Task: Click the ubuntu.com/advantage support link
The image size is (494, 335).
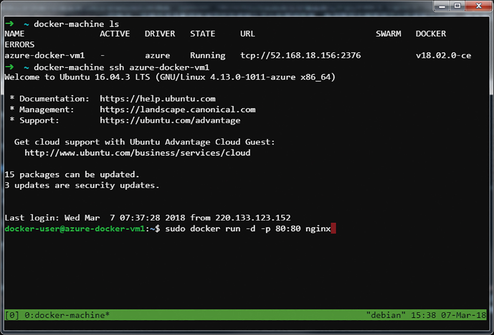Action: pyautogui.click(x=170, y=120)
